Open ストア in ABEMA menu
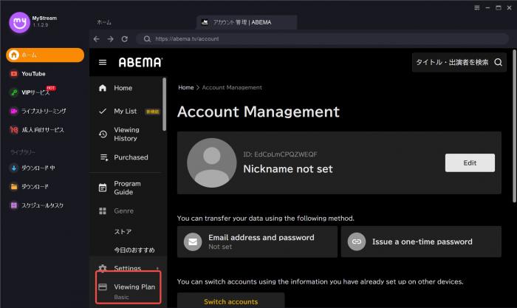Viewport: 517px width, 308px height. pyautogui.click(x=123, y=232)
